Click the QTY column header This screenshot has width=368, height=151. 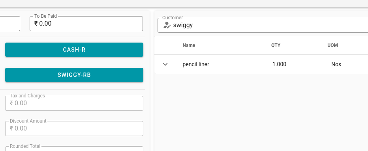click(276, 45)
